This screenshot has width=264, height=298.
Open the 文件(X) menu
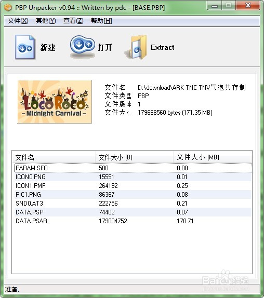coord(18,21)
